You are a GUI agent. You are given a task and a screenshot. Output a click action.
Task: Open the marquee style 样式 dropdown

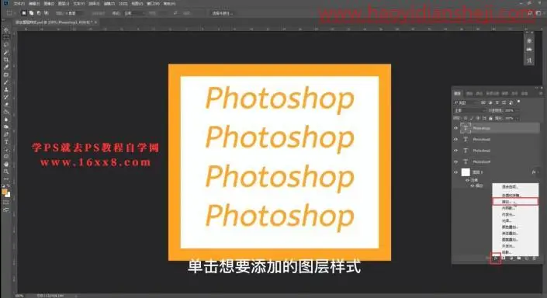tap(134, 13)
